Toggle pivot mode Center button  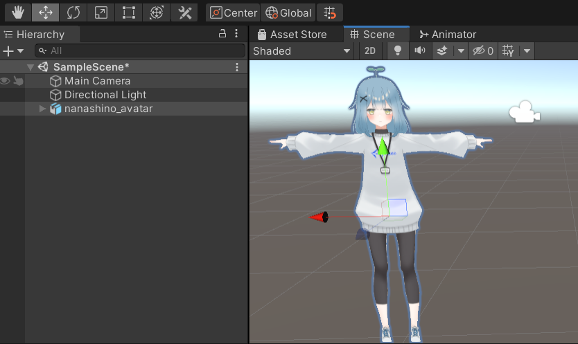click(233, 12)
